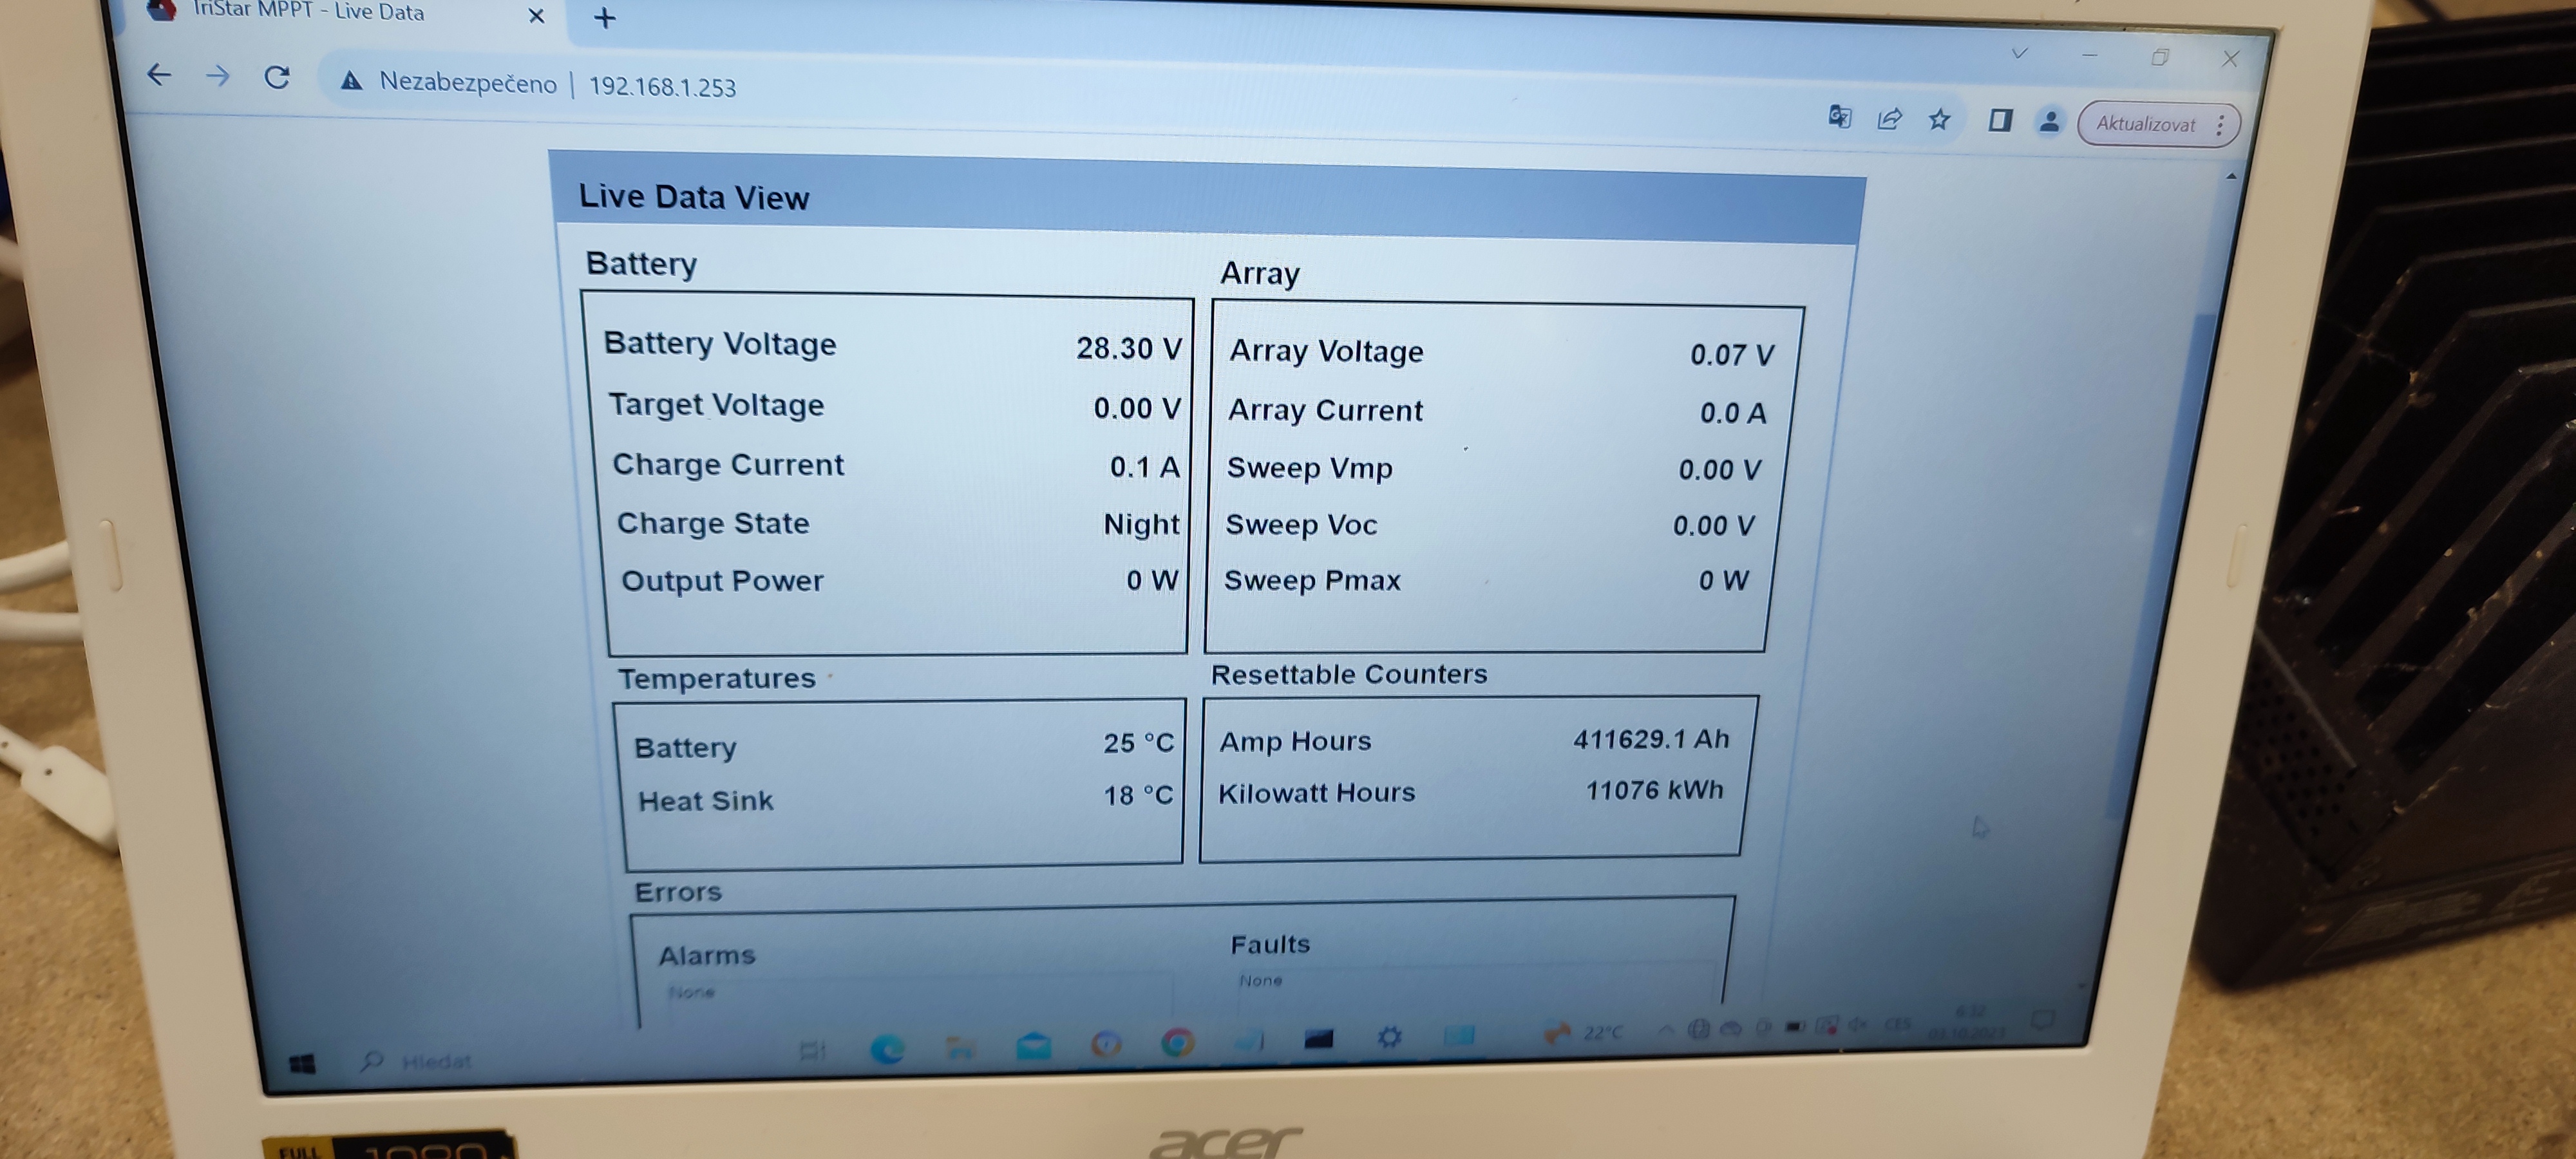Close the TriStar MPPT tab

[x=536, y=16]
